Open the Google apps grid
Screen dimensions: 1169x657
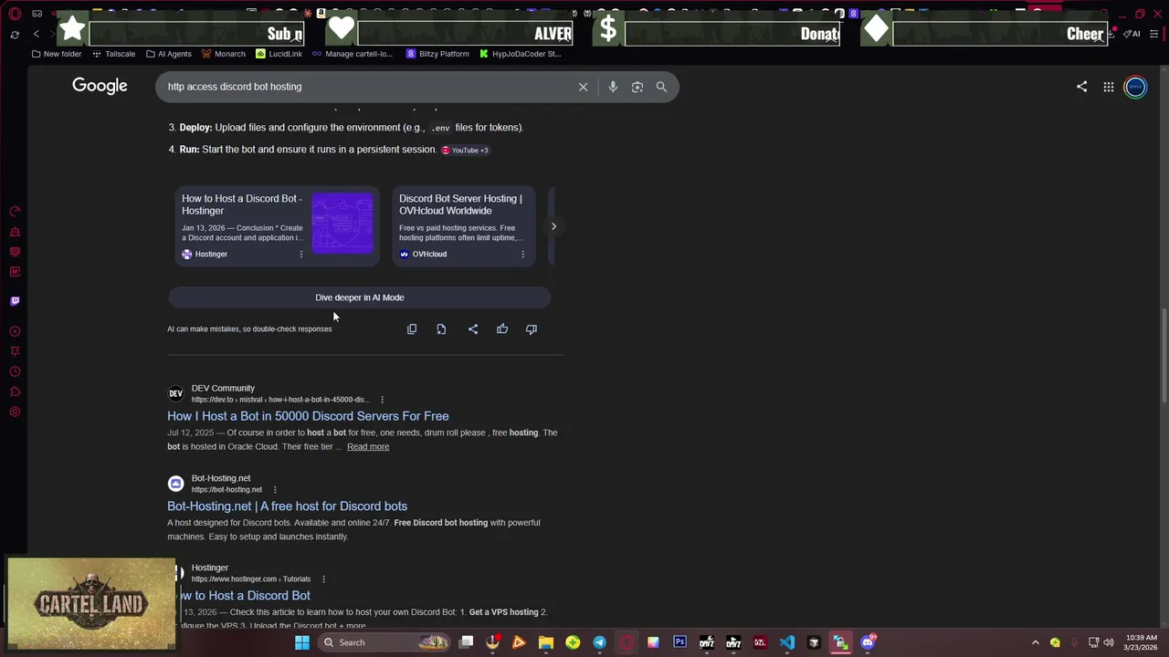1108,87
